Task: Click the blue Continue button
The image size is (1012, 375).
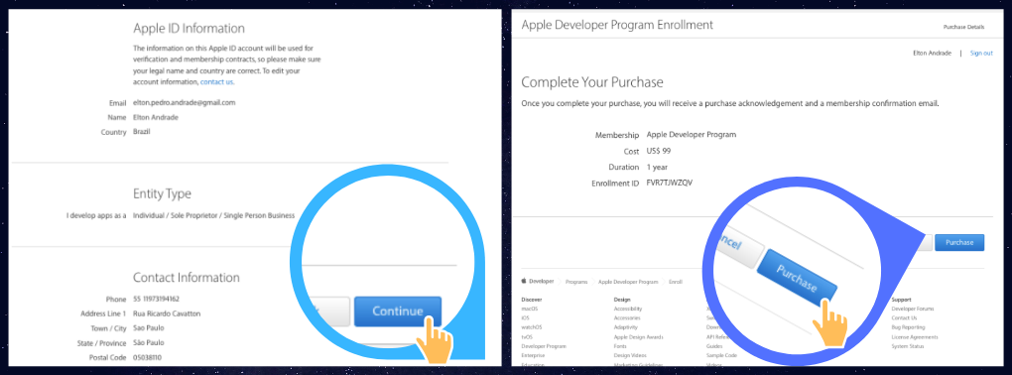Action: [398, 312]
